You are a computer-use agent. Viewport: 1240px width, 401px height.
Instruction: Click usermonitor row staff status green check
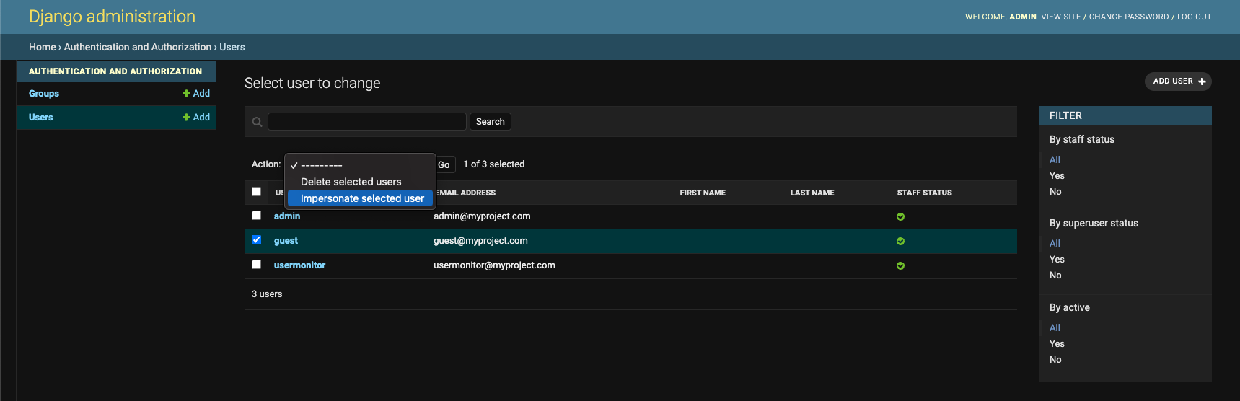[x=900, y=265]
